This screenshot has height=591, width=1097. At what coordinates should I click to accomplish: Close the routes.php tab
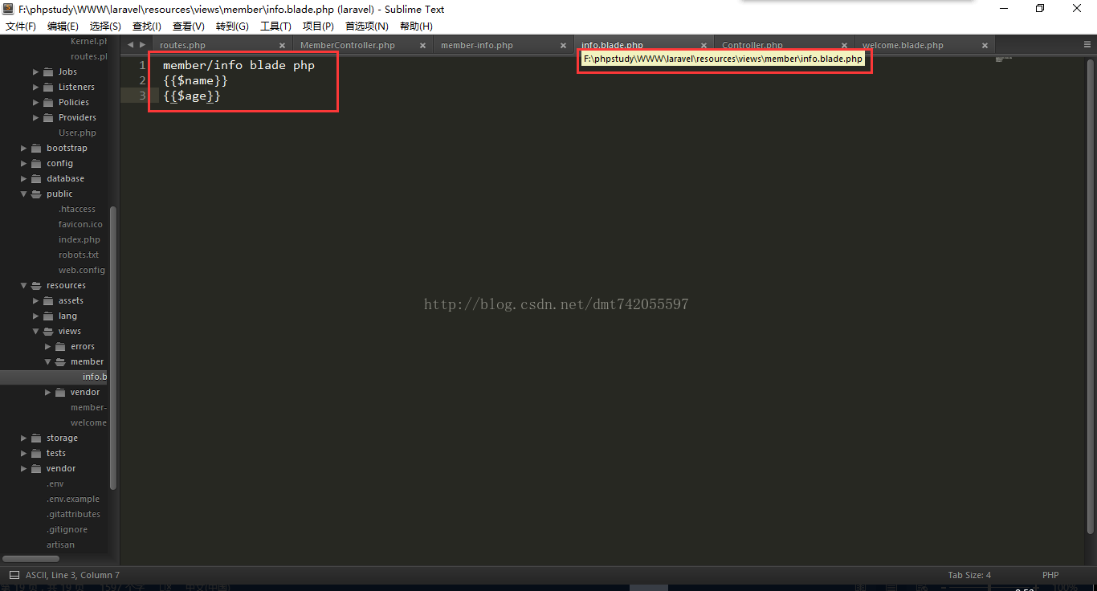[x=282, y=46]
